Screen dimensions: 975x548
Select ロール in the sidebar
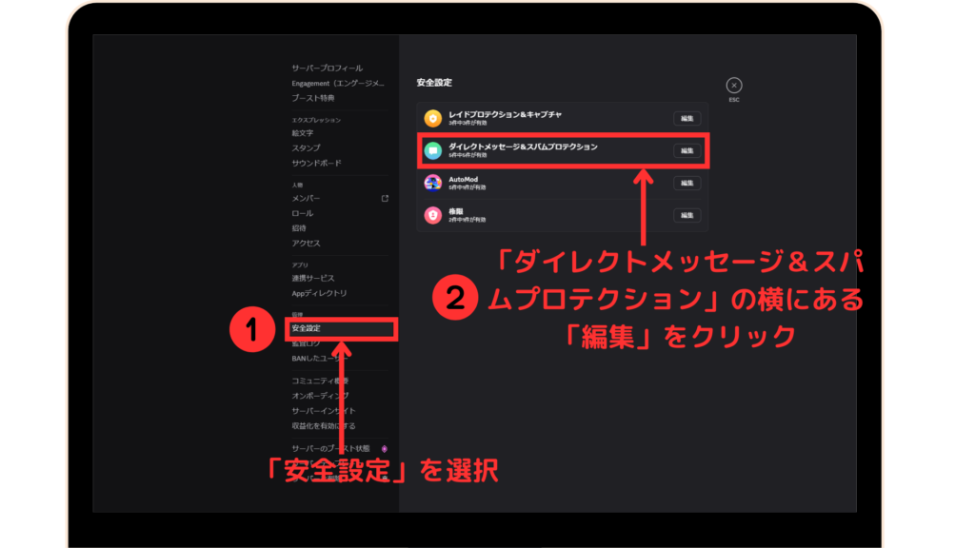click(x=302, y=213)
